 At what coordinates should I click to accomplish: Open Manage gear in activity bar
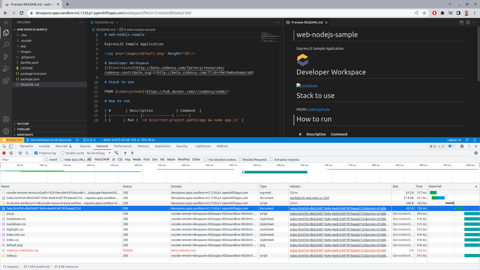tap(6, 131)
